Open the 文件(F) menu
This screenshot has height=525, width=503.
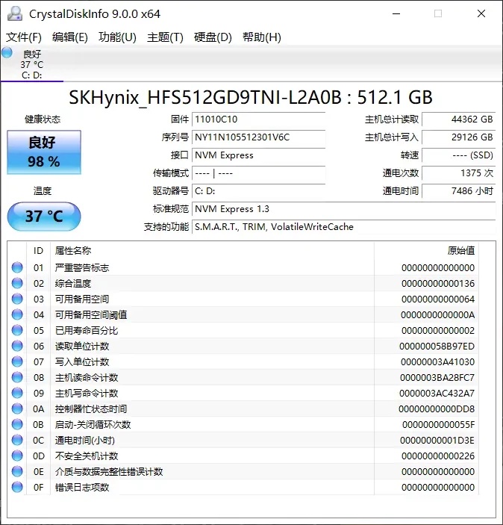coord(24,37)
